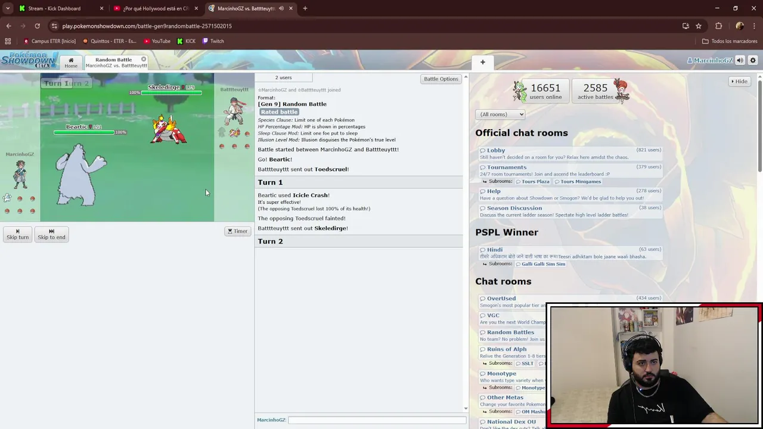Screen dimensions: 763x429
Task: Click the battle chat input field
Action: 377,420
